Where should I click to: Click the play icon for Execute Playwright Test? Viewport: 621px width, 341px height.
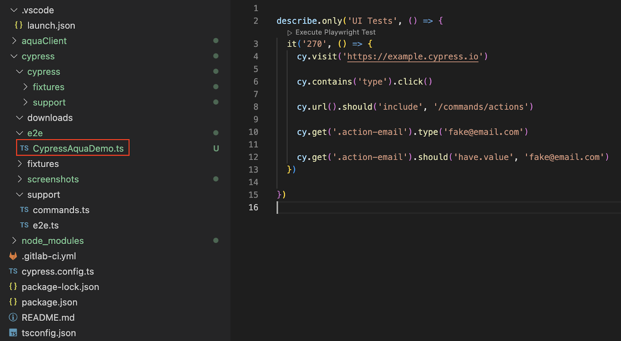(x=290, y=33)
